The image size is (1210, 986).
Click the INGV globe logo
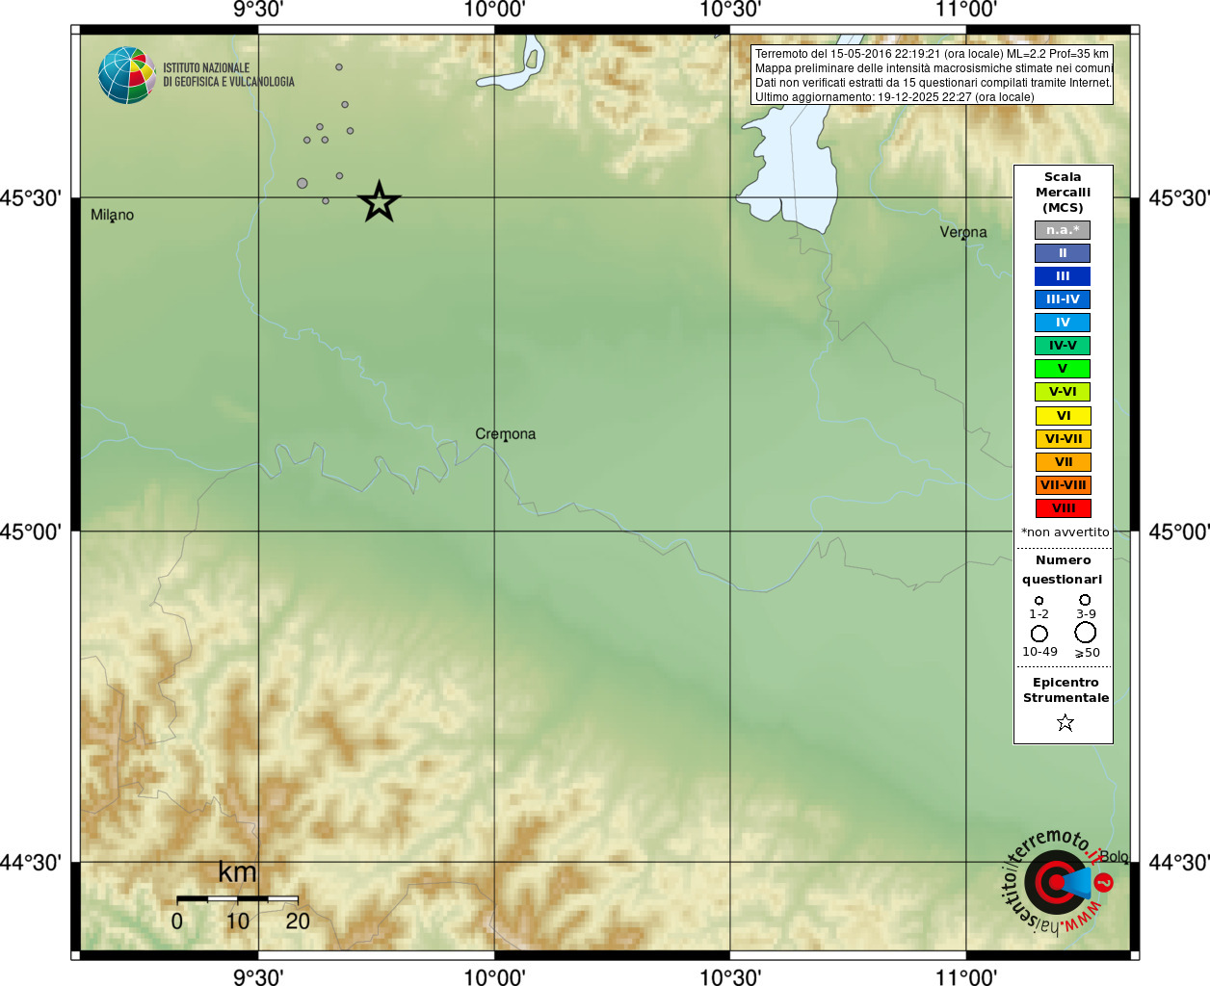tap(126, 75)
